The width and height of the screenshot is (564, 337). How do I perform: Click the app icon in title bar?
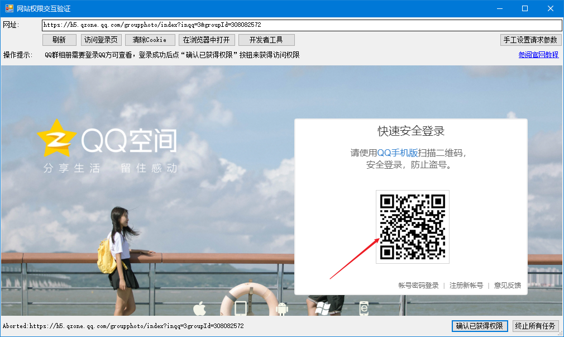coord(9,8)
